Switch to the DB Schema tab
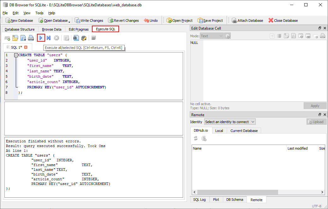 [235, 200]
